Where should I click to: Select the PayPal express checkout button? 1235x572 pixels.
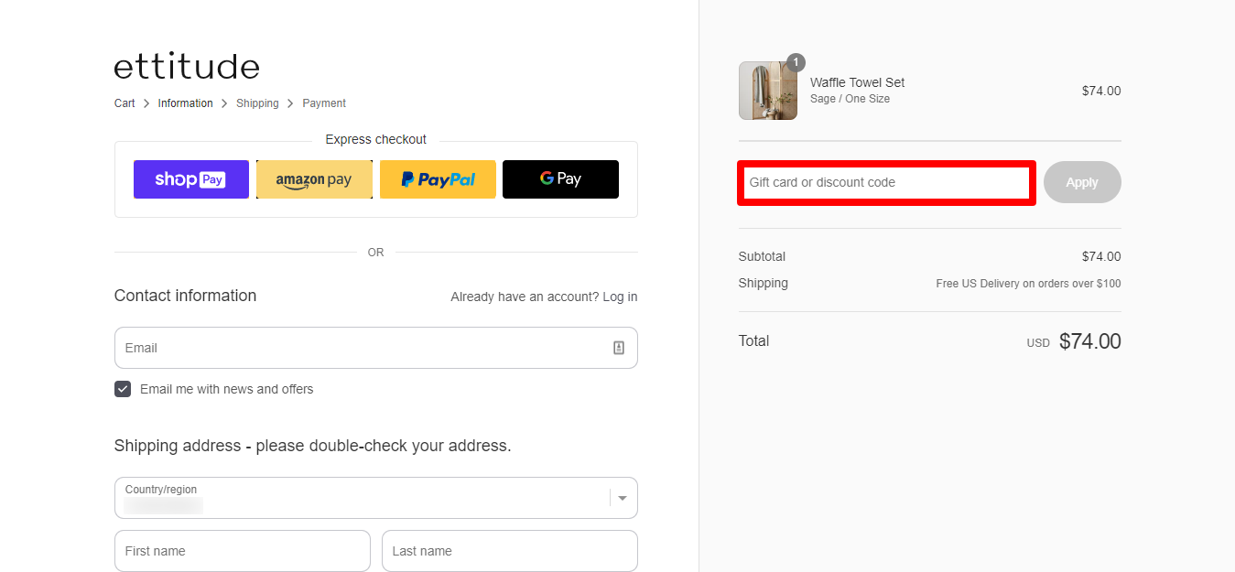pos(438,179)
